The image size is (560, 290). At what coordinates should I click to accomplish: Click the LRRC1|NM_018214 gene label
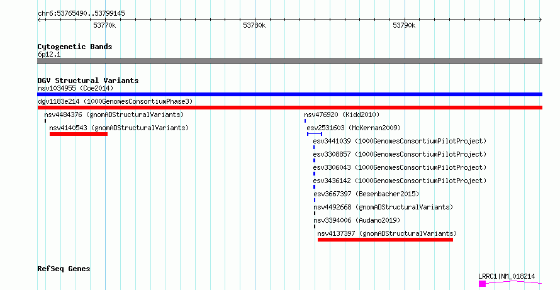pyautogui.click(x=507, y=276)
